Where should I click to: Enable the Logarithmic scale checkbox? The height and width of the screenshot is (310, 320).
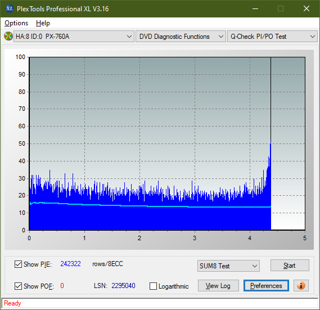(153, 286)
